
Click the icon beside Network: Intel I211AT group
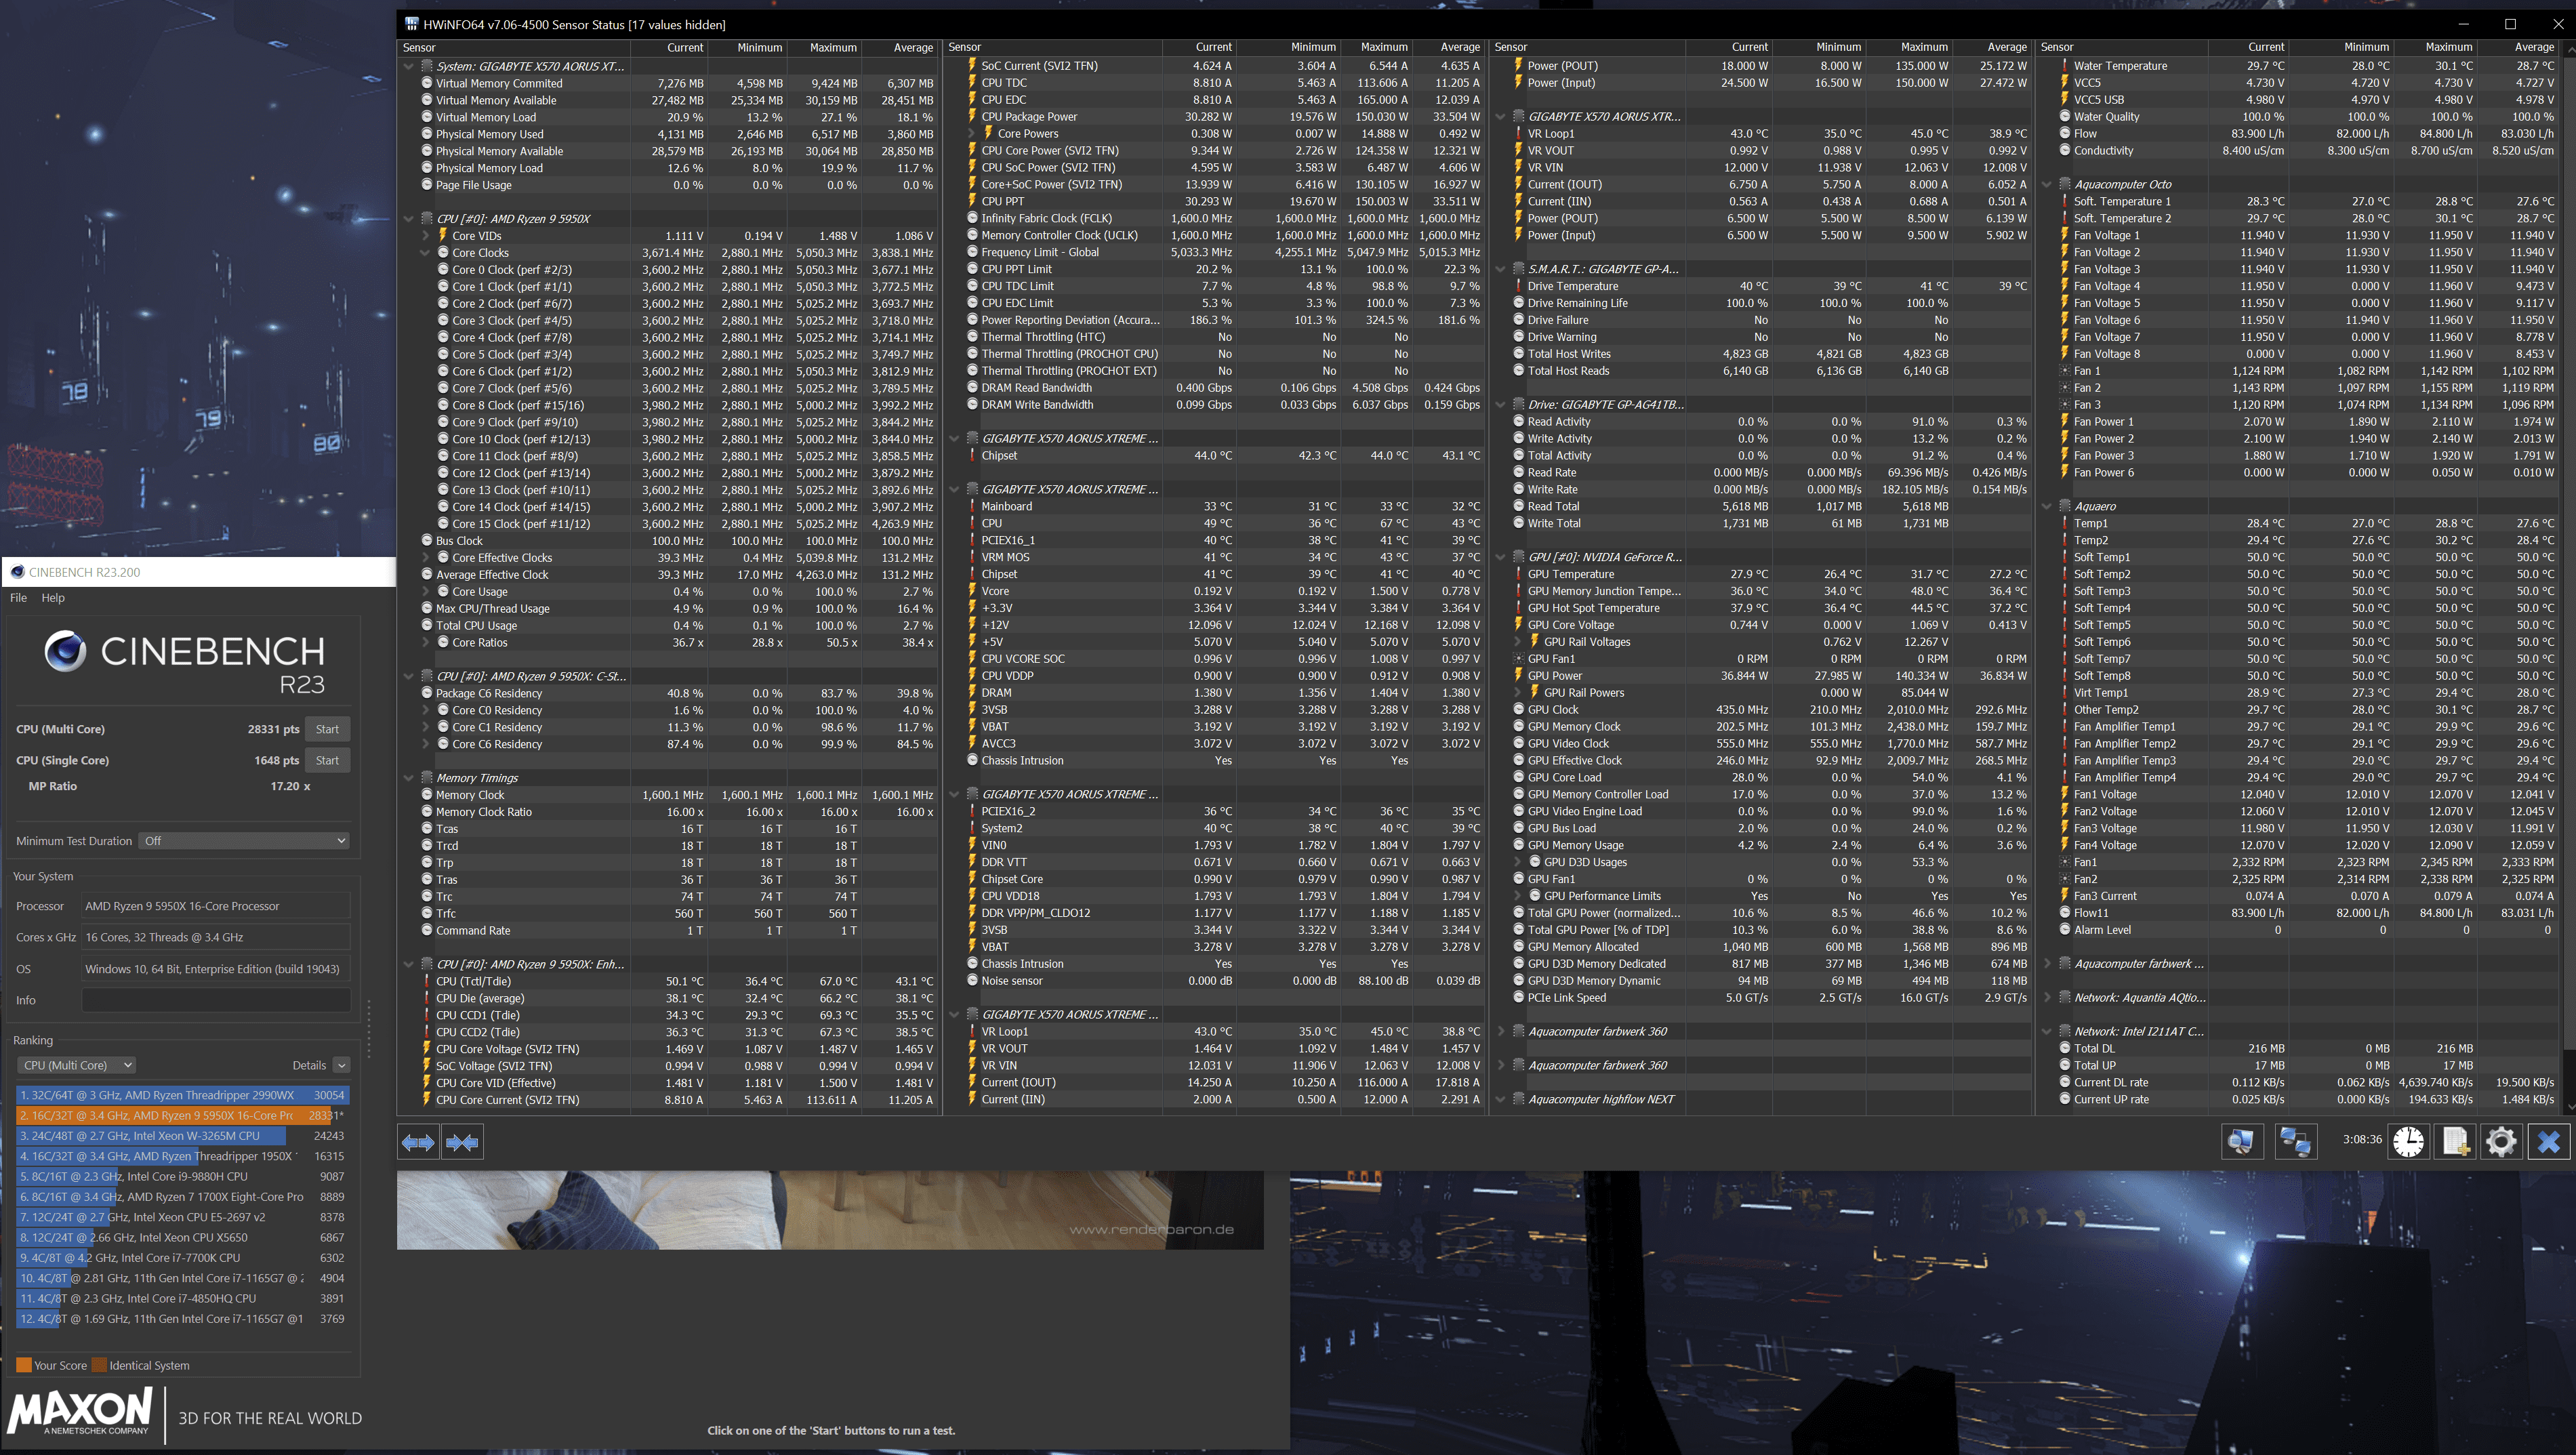[2064, 1031]
